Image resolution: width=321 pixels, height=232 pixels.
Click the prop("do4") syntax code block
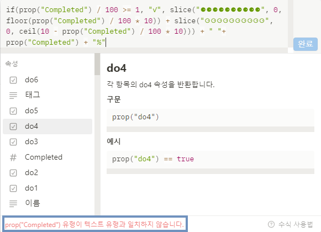(x=211, y=117)
